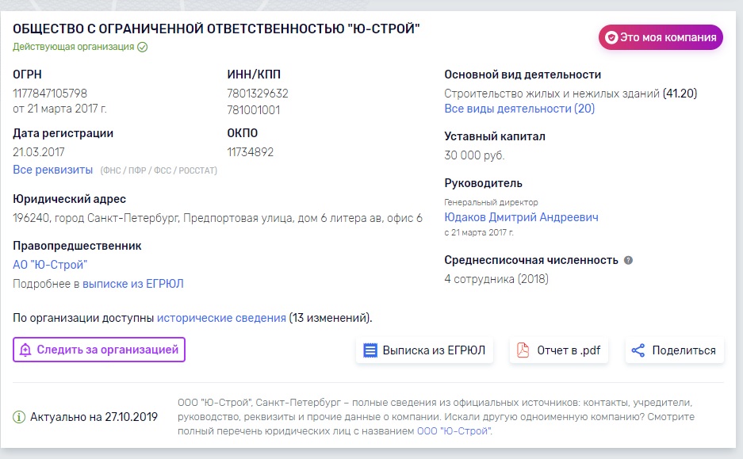This screenshot has width=743, height=459.
Task: Click the ОГРН number 1177847105798
Action: click(x=50, y=94)
